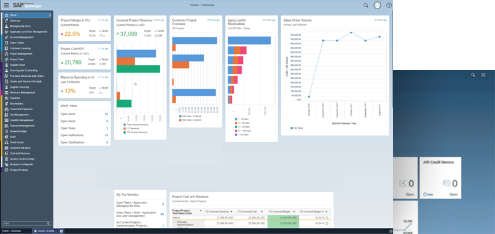Click the 37,099 Invoiced Project Revenue value
This screenshot has height=234, width=495.
pos(129,34)
